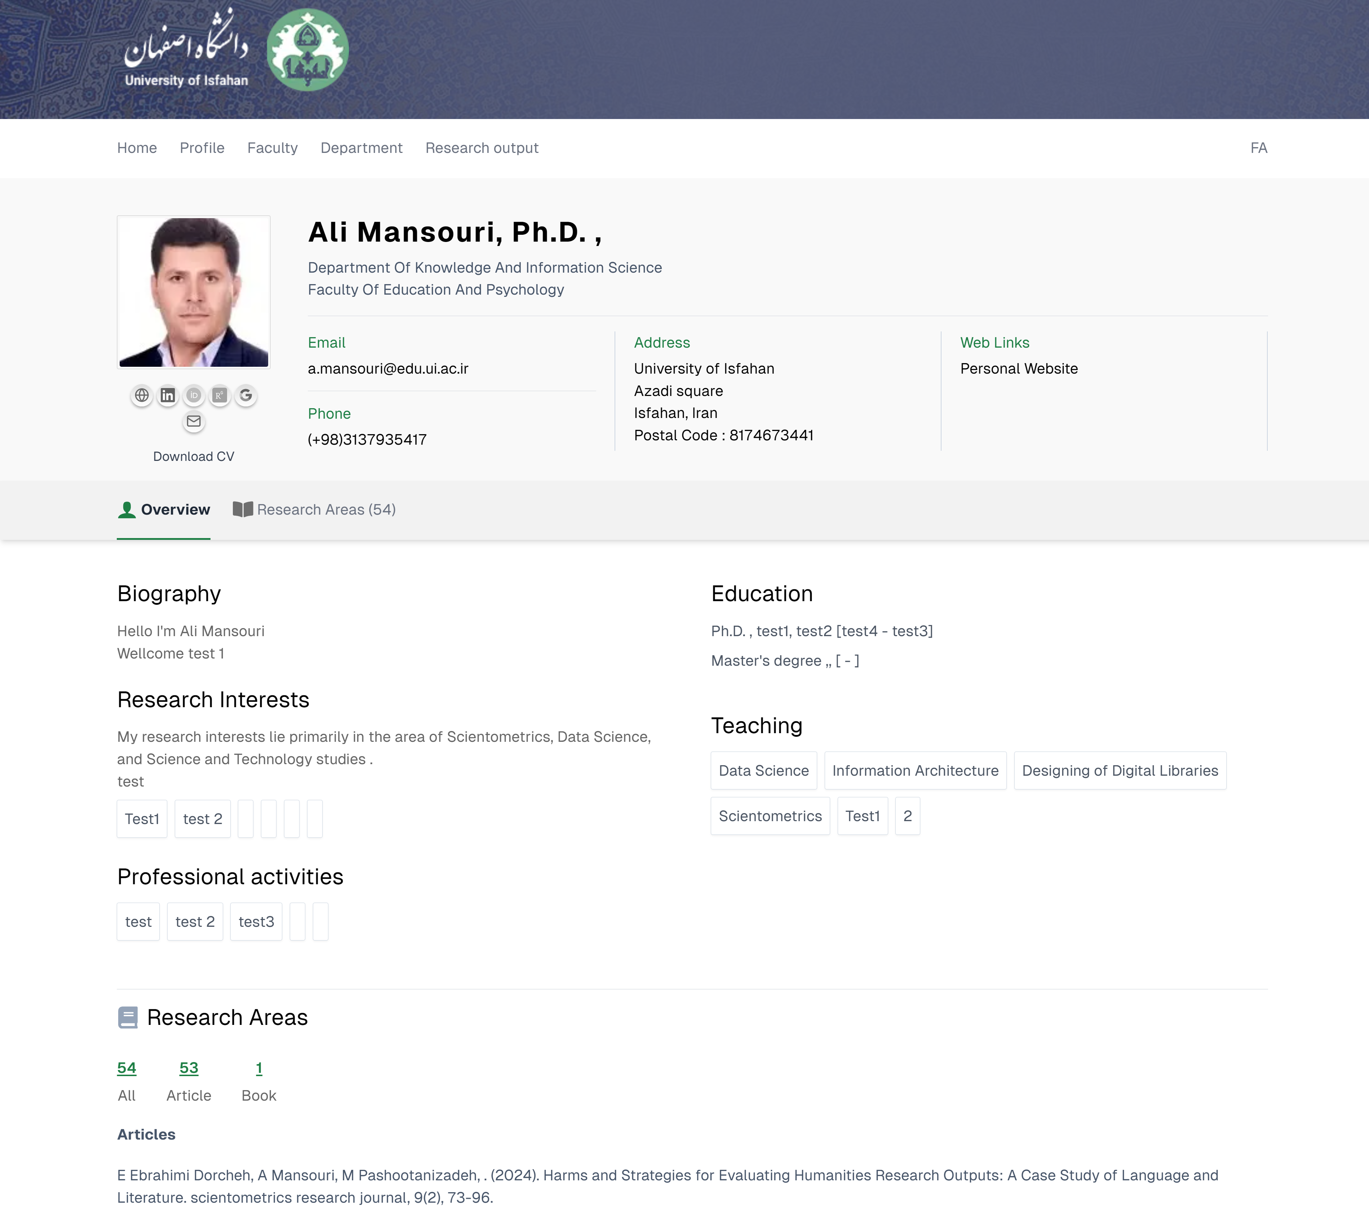Click the University of Isfahan logo emblem
Screen dimensions: 1369x1220
[x=307, y=50]
